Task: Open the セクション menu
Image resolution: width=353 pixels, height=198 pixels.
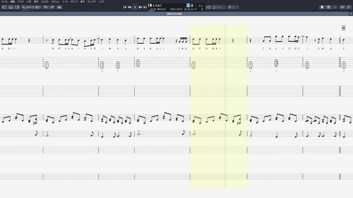Action: tap(55, 2)
